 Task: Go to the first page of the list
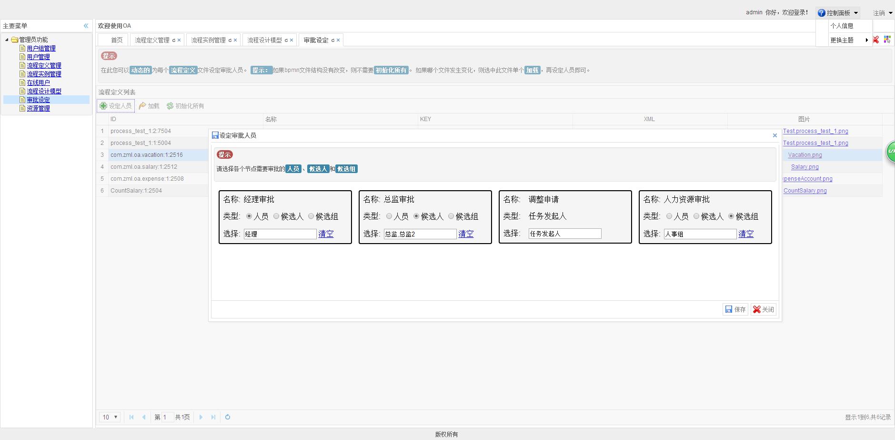click(131, 417)
